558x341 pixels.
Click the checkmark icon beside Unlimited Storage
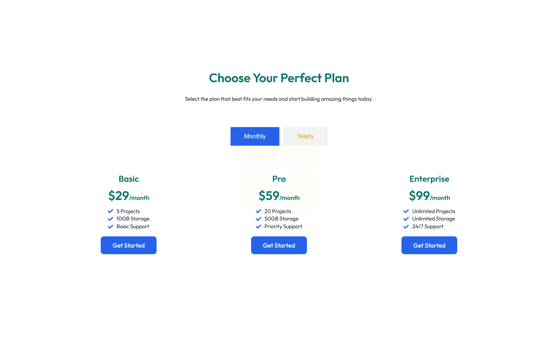[406, 219]
